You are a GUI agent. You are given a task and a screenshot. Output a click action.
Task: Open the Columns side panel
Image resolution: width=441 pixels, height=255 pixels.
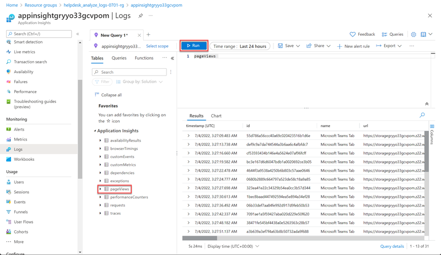point(432,135)
